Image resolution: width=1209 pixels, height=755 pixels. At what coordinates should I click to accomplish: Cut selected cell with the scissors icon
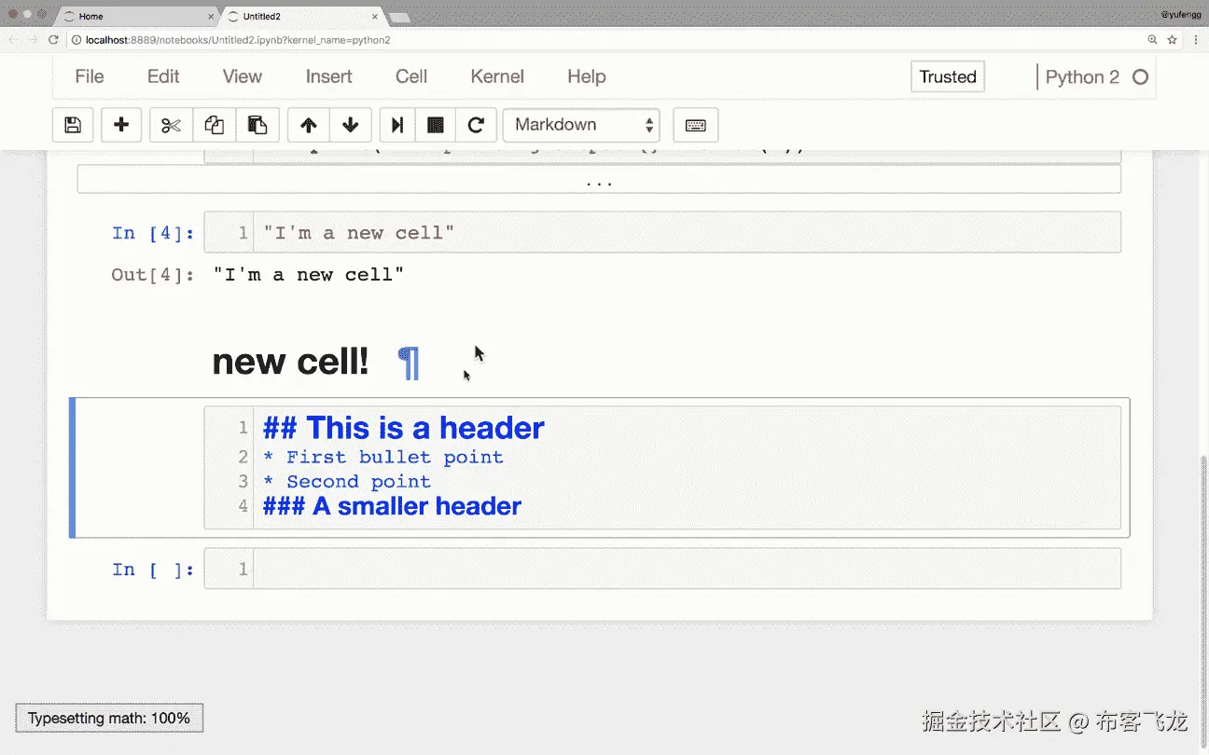(171, 125)
